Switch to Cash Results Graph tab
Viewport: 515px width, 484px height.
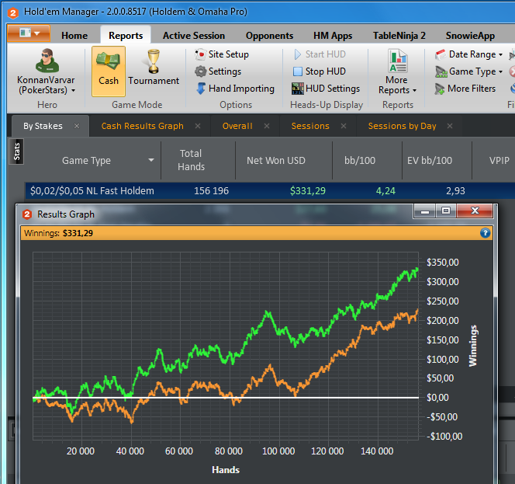142,126
